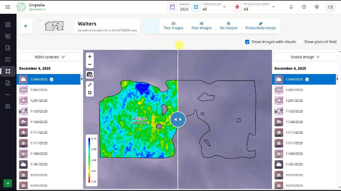The image size is (341, 191).
Task: Click the add photo camera icon on the map
Action: (90, 75)
